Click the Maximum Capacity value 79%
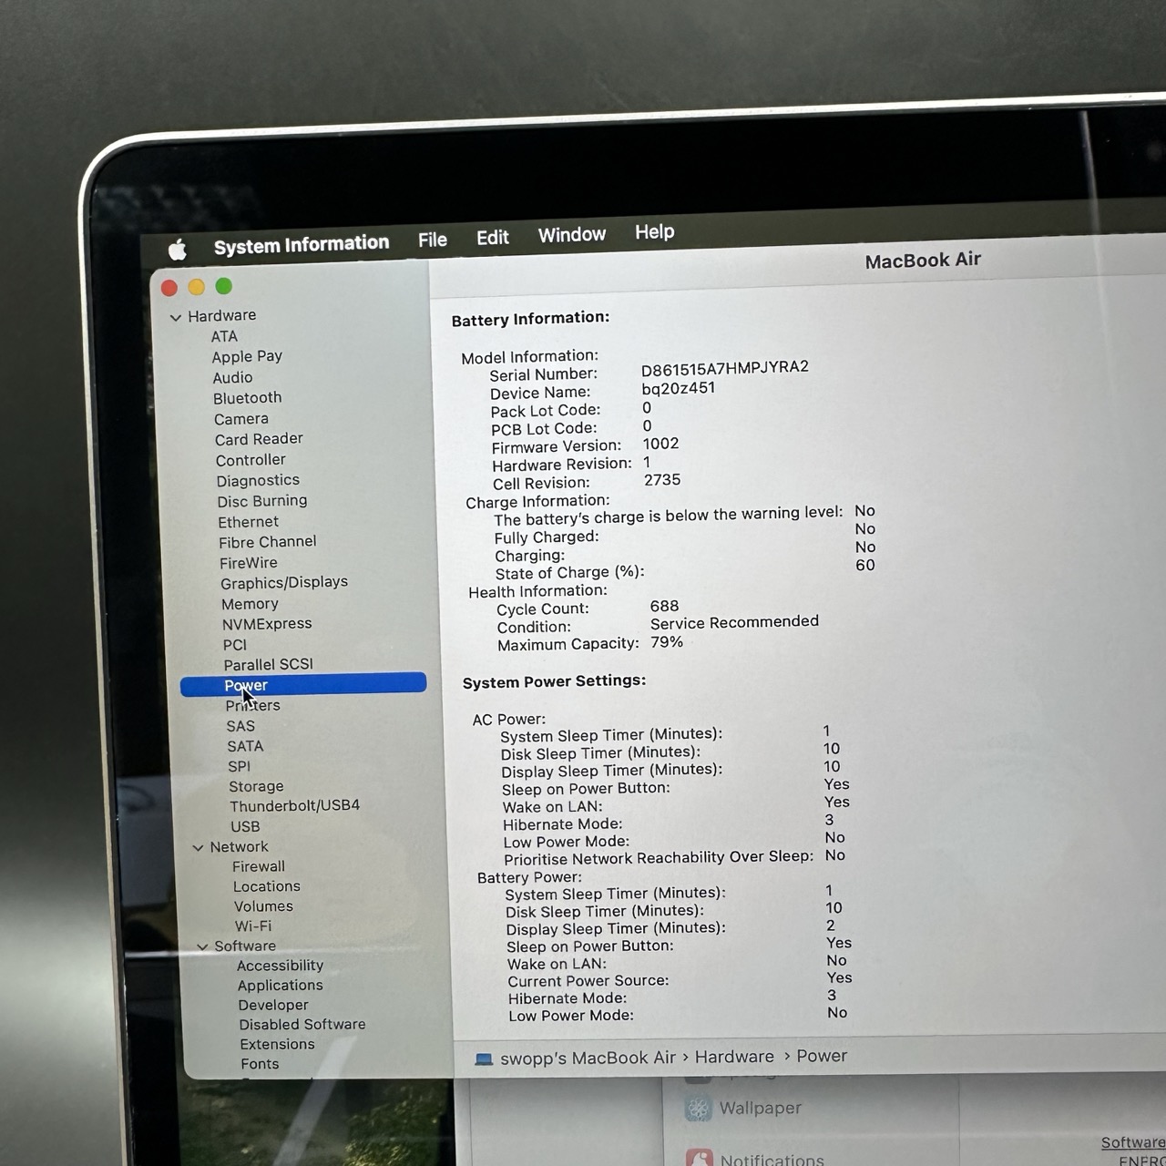The width and height of the screenshot is (1166, 1166). [667, 642]
